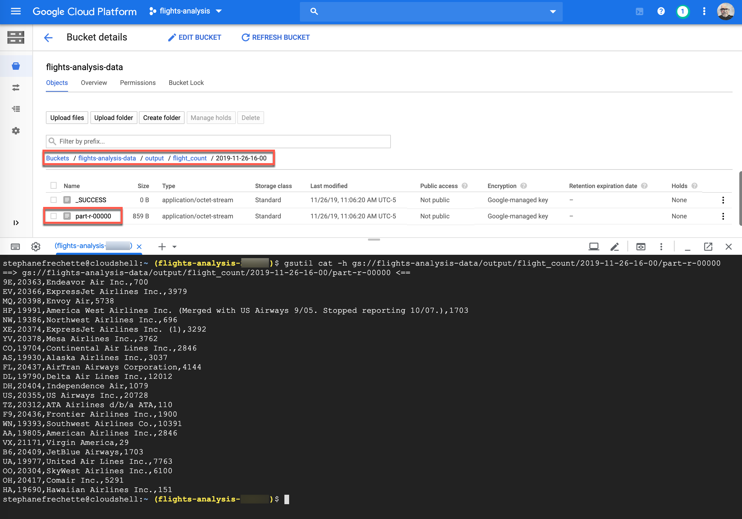Expand the search bar dropdown arrow

[553, 12]
